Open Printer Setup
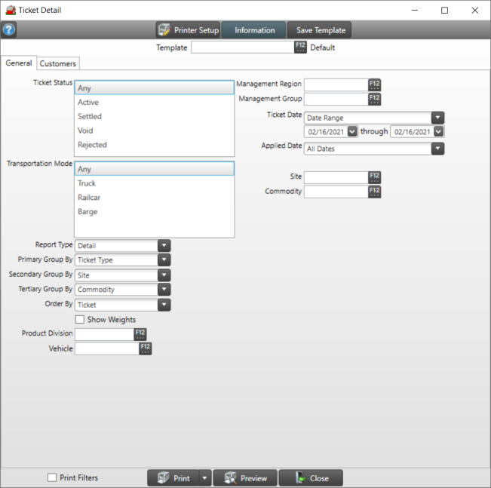The height and width of the screenshot is (488, 491). (188, 30)
